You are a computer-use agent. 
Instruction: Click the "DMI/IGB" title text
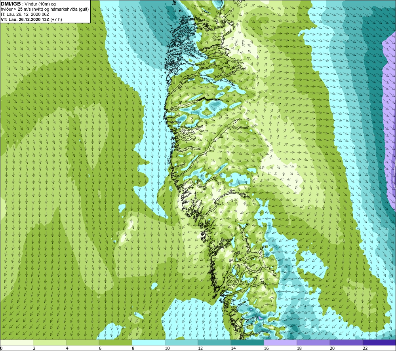11,4
